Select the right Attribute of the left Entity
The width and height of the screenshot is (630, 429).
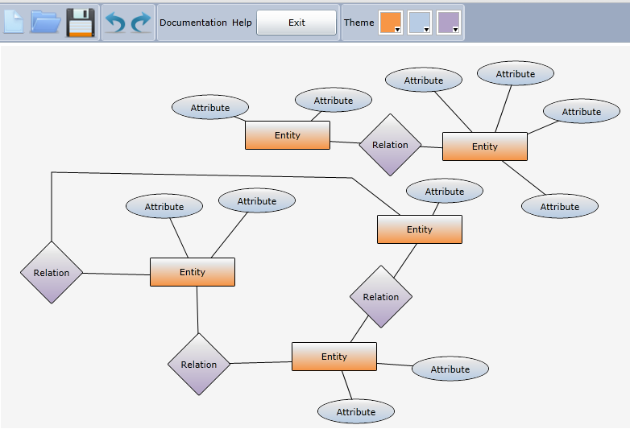[x=257, y=201]
